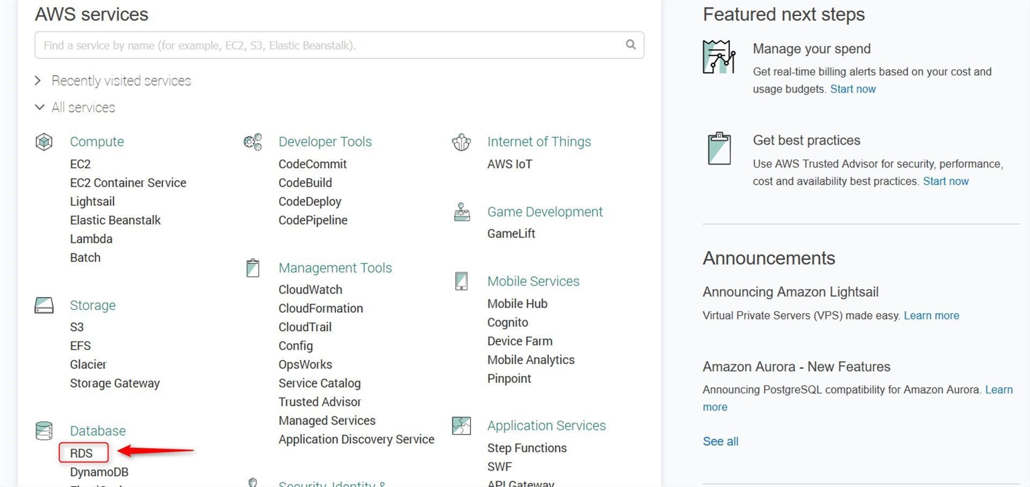Click the Compute category heading
Viewport: 1030px width, 487px height.
click(x=97, y=142)
